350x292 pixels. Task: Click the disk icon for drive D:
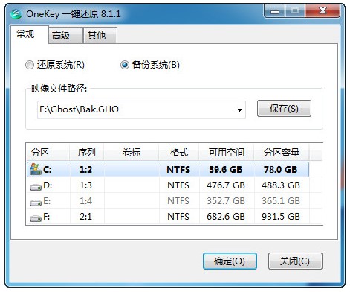pos(36,187)
